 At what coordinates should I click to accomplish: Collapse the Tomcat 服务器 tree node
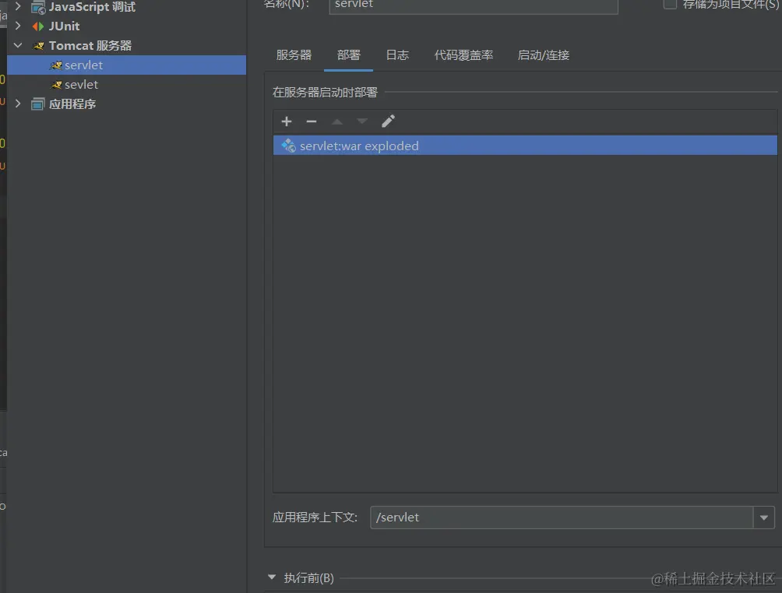18,45
